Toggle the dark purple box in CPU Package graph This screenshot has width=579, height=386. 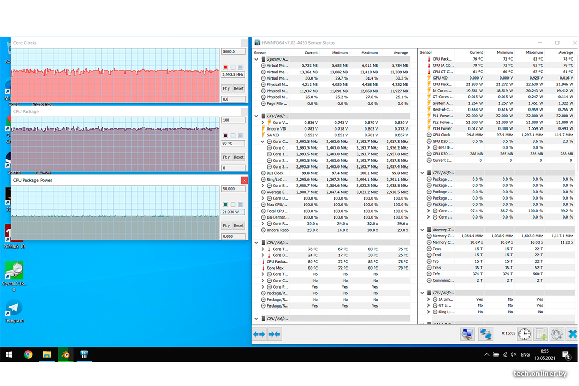coord(225,136)
